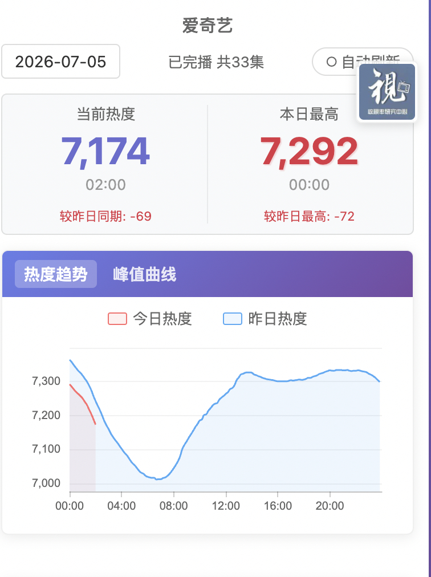The width and height of the screenshot is (431, 577).
Task: Click the end of the red today curve
Action: click(x=95, y=424)
